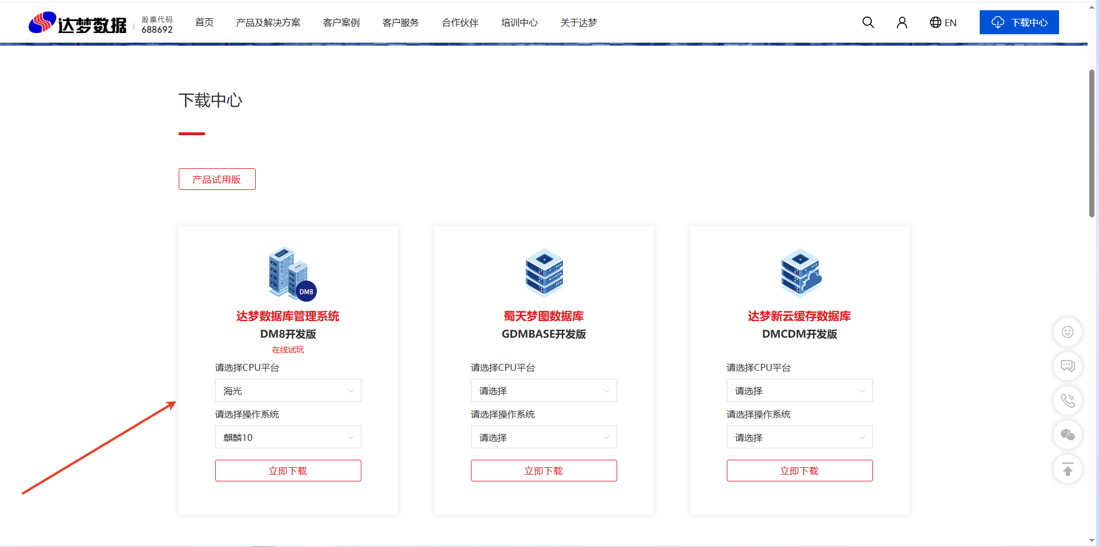Expand the DM8 CPU platform dropdown 海光
1099x547 pixels.
[x=288, y=391]
